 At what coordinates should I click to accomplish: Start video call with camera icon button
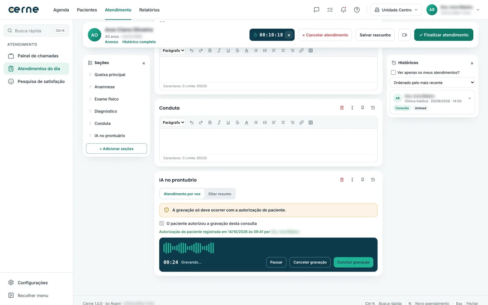click(404, 35)
